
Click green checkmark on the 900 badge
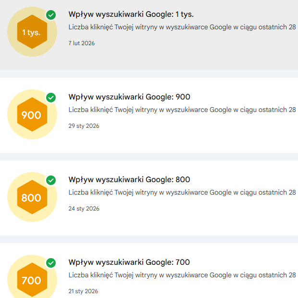(x=51, y=98)
